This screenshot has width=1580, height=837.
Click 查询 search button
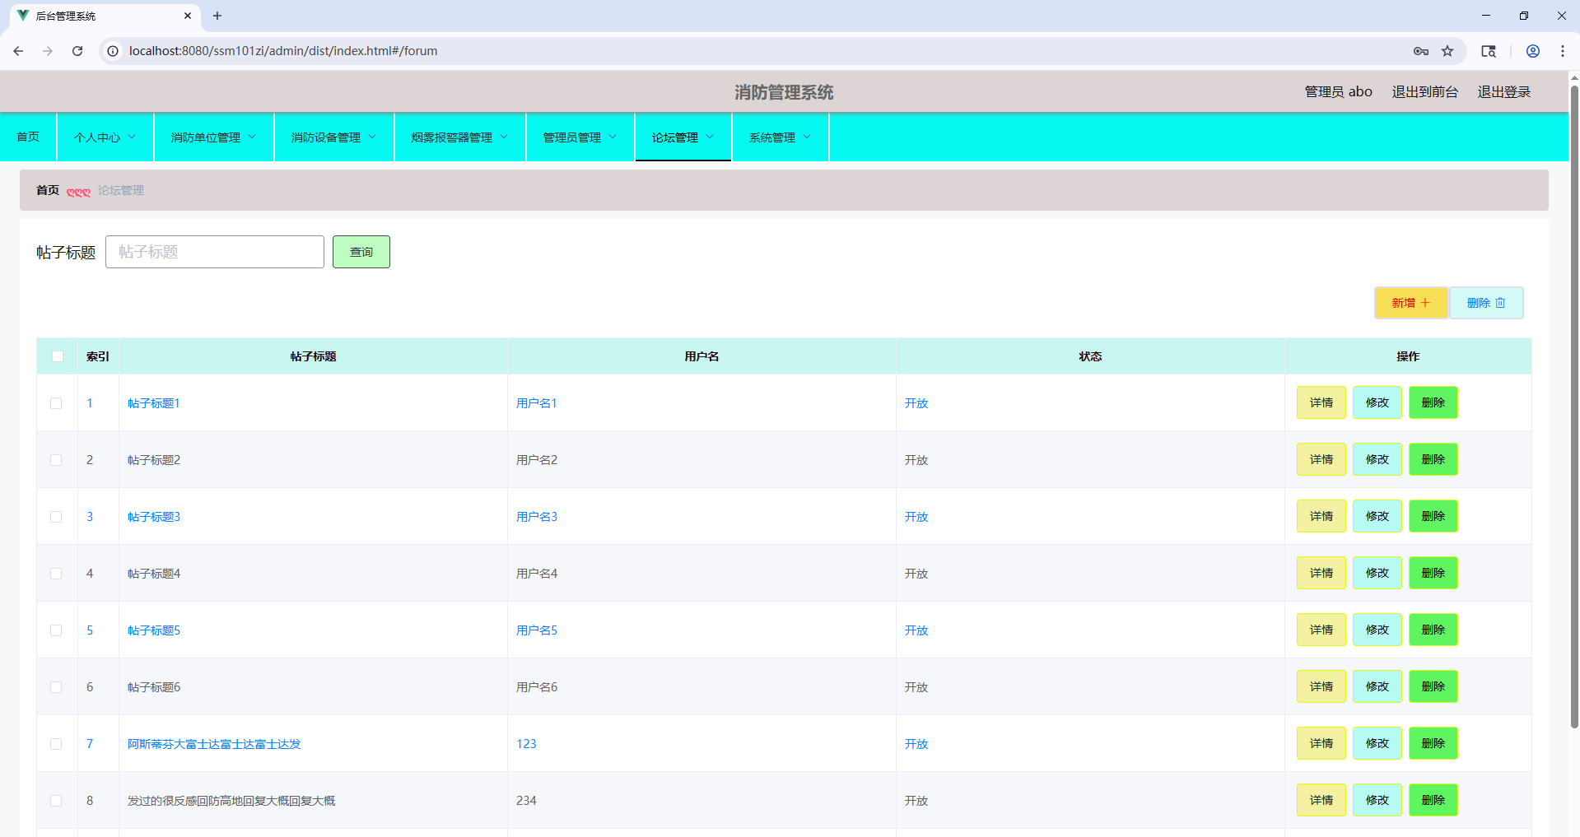361,252
